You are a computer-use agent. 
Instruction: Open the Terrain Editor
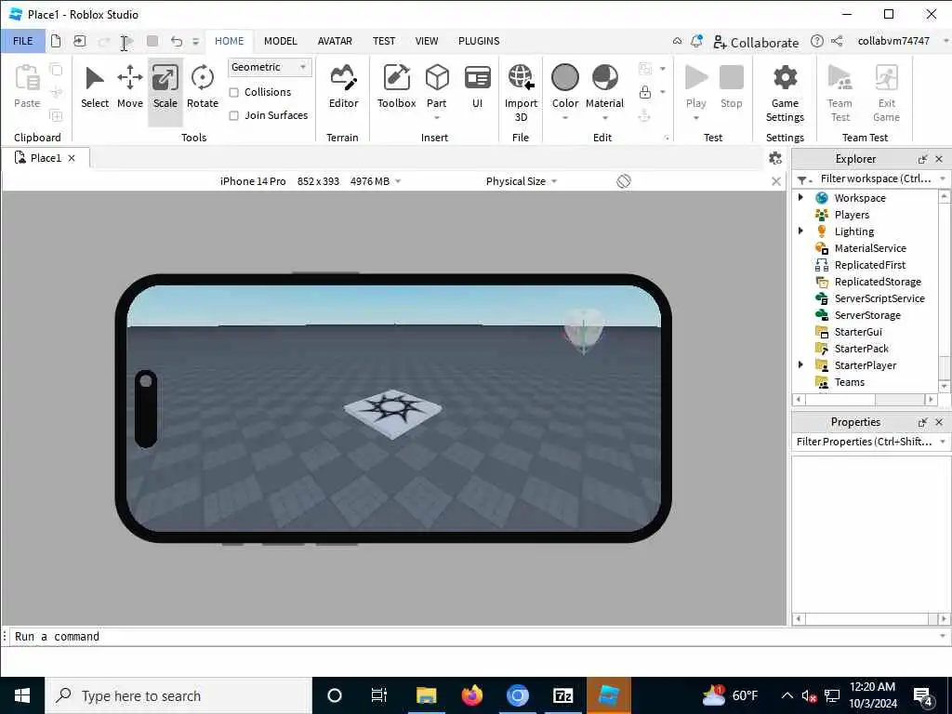343,87
